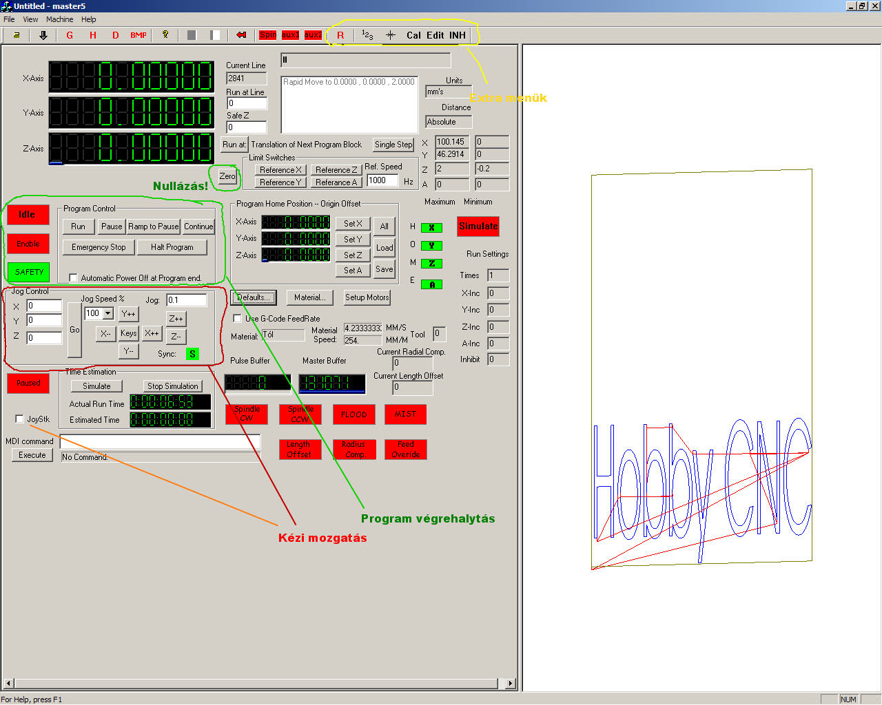The height and width of the screenshot is (705, 882).
Task: Click the horizontal scrollbar right arrow
Action: point(511,684)
